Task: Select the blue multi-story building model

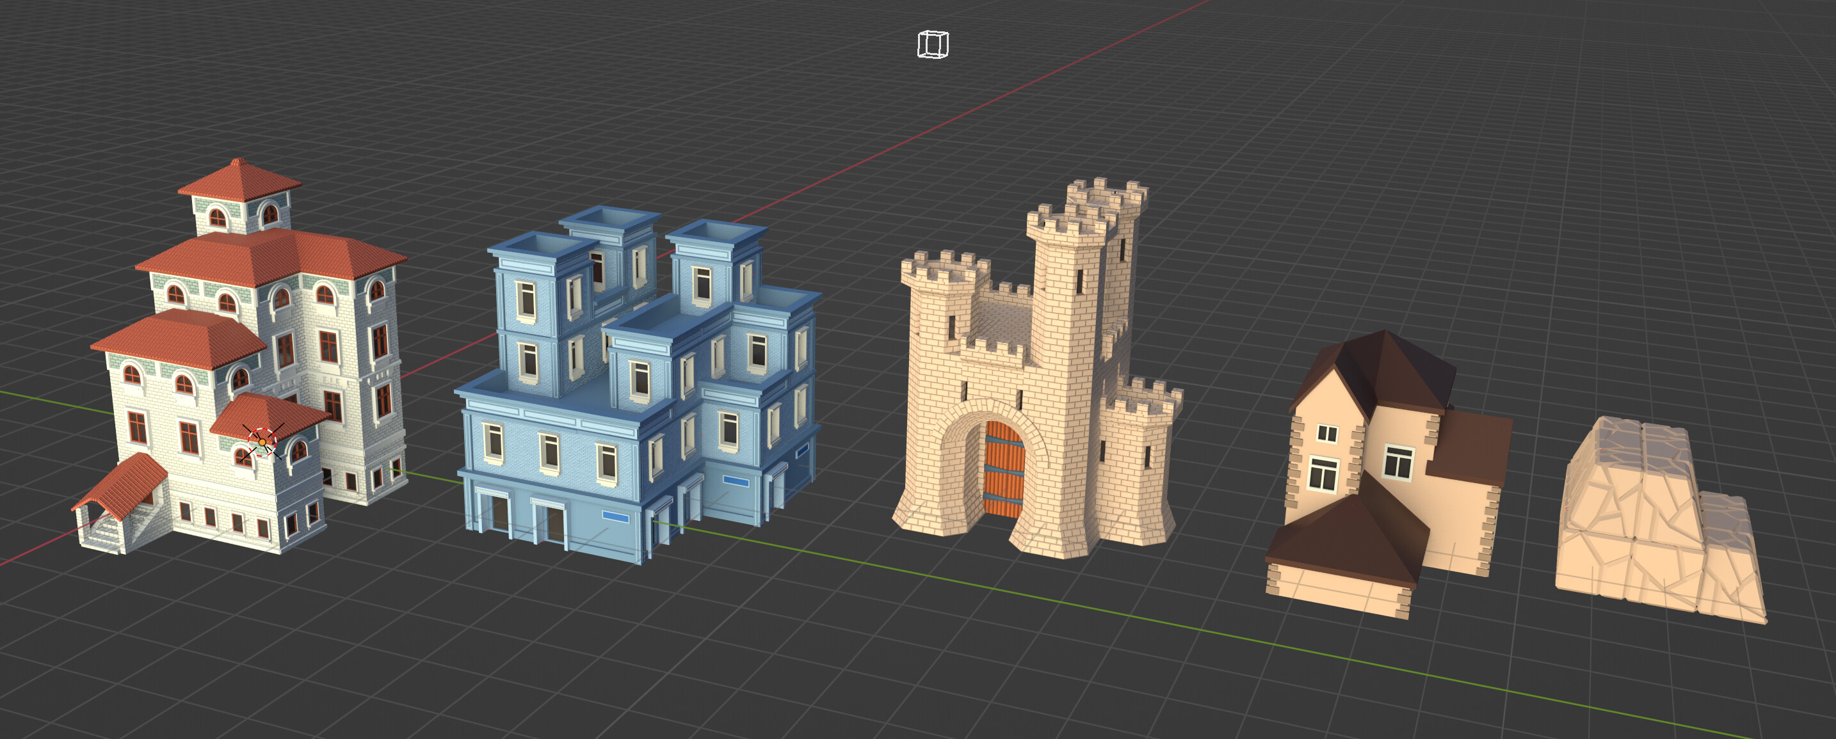Action: (x=638, y=385)
